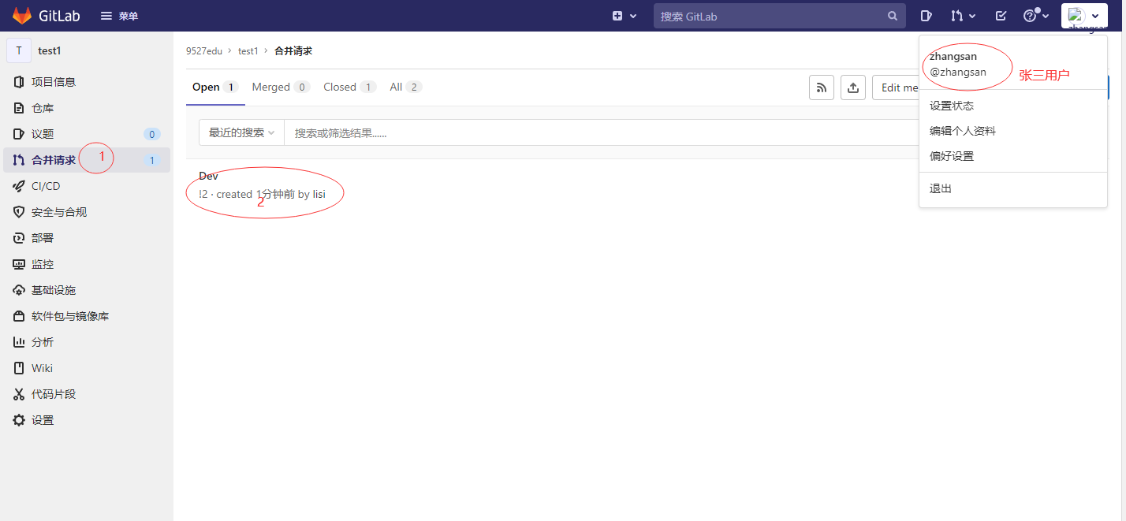
Task: Click the Edit merge requests button
Action: (897, 87)
